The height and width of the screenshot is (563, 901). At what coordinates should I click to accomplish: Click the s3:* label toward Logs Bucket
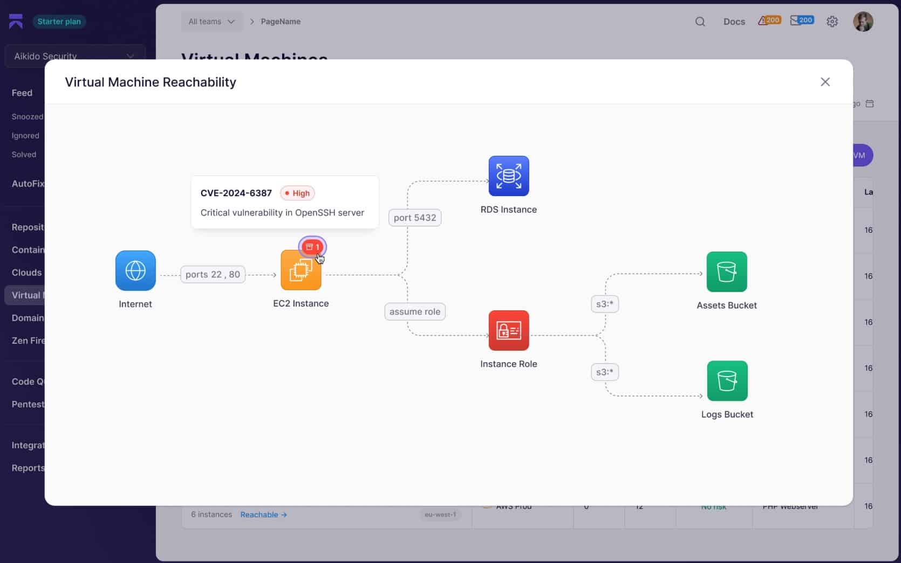point(605,372)
